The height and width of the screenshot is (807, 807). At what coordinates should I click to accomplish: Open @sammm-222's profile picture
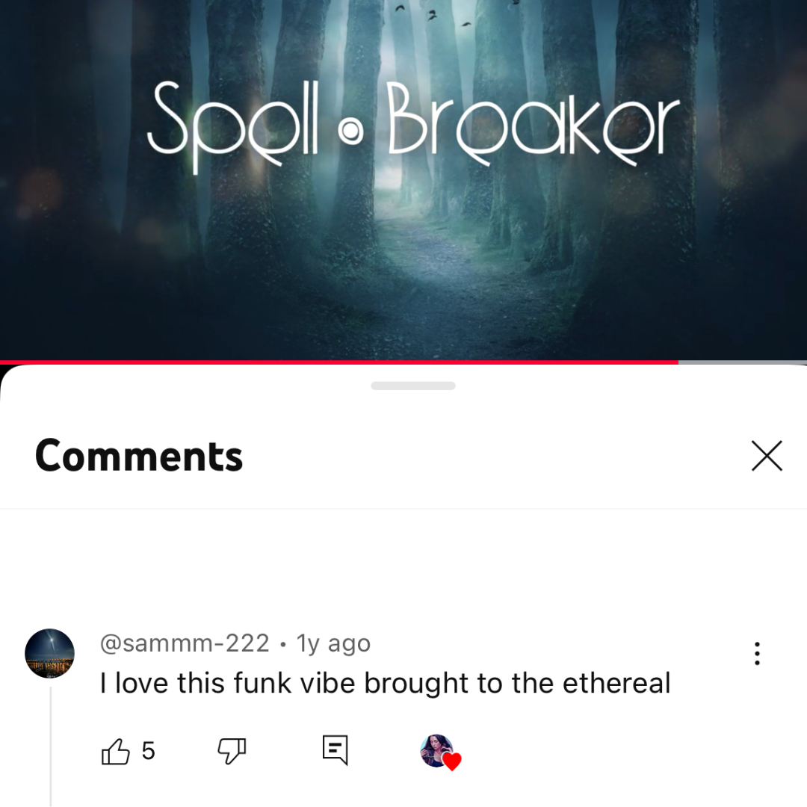[x=50, y=653]
